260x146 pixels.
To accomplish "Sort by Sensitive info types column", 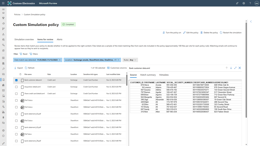I will [x=91, y=74].
